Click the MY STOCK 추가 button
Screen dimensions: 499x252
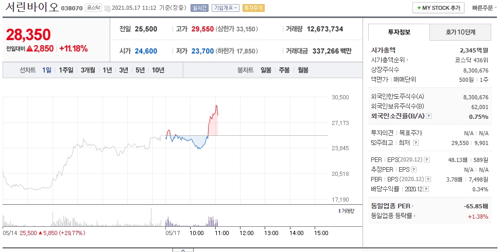pyautogui.click(x=438, y=8)
